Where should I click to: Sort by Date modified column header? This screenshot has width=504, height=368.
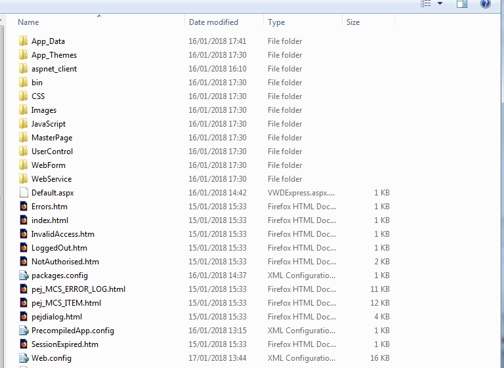click(x=224, y=22)
